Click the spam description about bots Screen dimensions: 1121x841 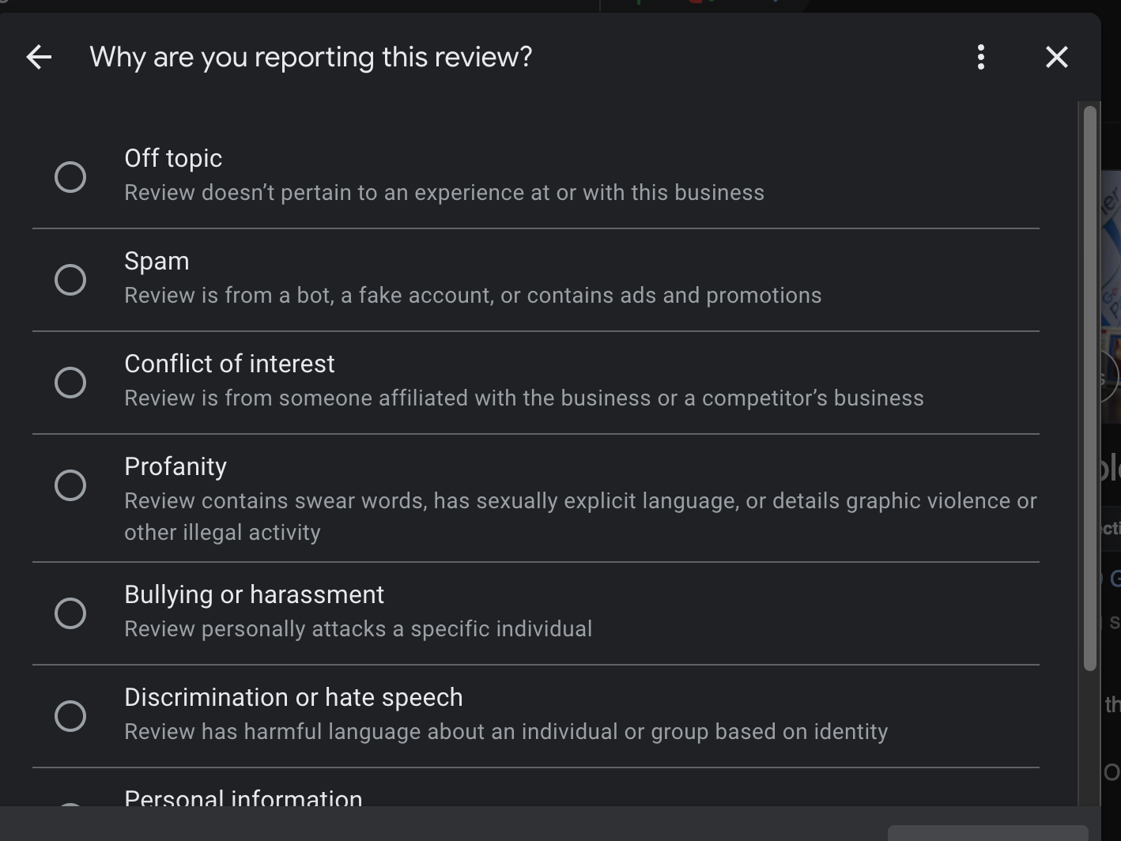[473, 296]
